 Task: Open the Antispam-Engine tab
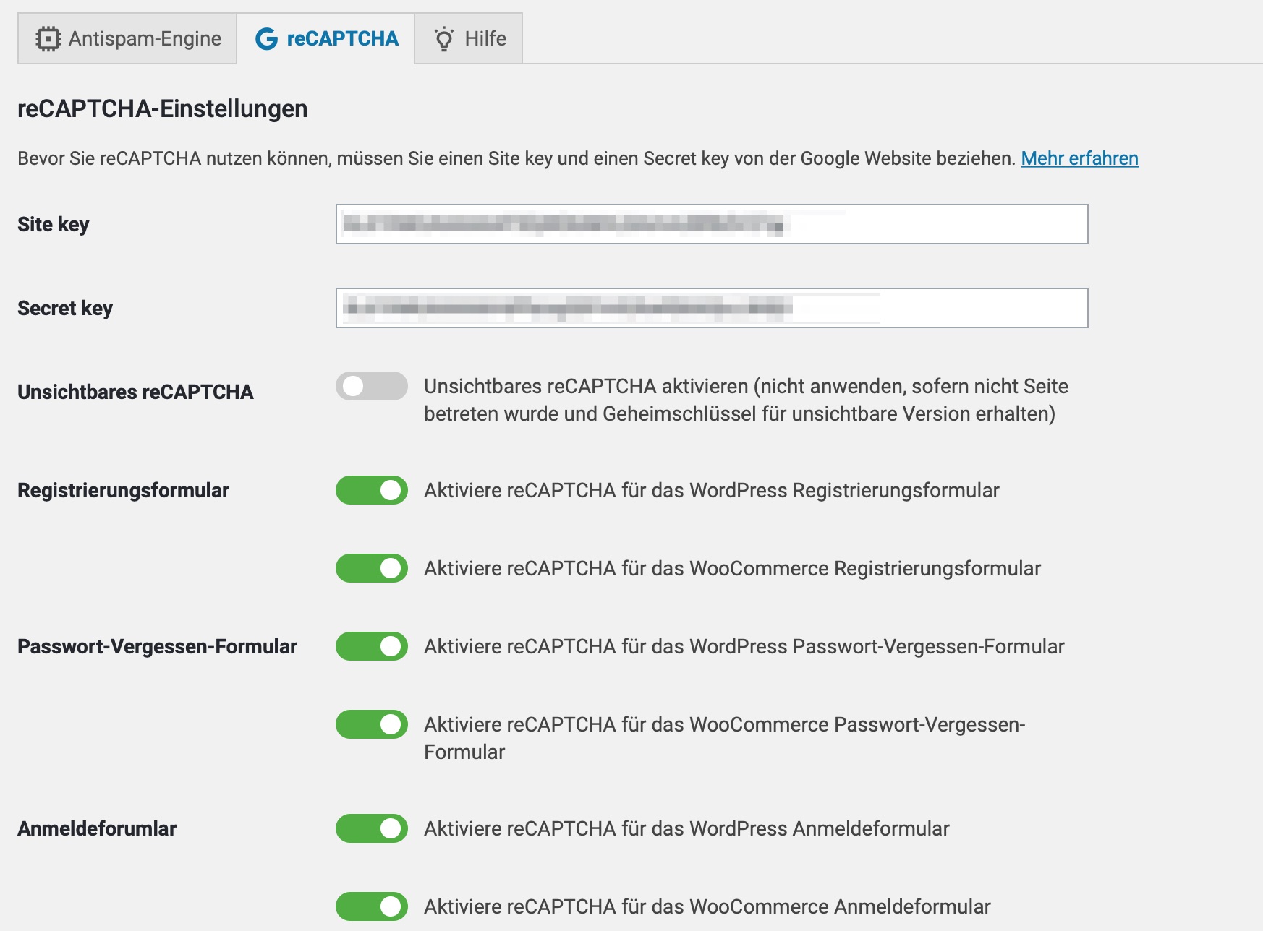127,38
